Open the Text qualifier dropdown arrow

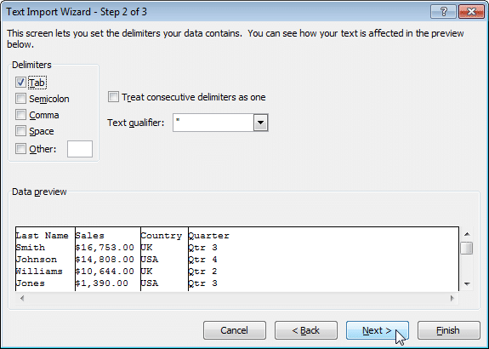pos(261,123)
